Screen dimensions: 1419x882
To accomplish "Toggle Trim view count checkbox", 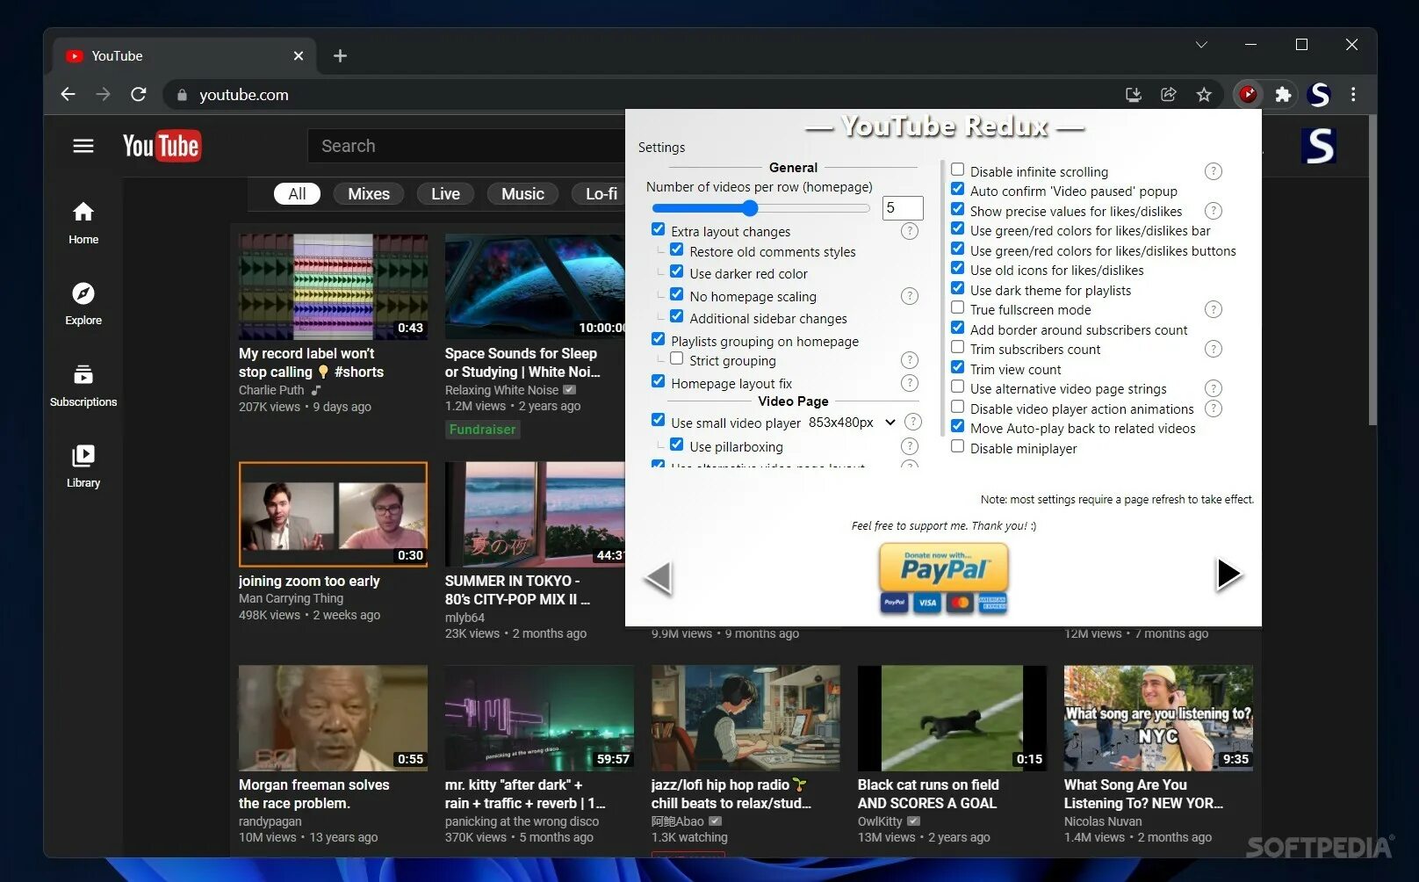I will click(x=957, y=367).
